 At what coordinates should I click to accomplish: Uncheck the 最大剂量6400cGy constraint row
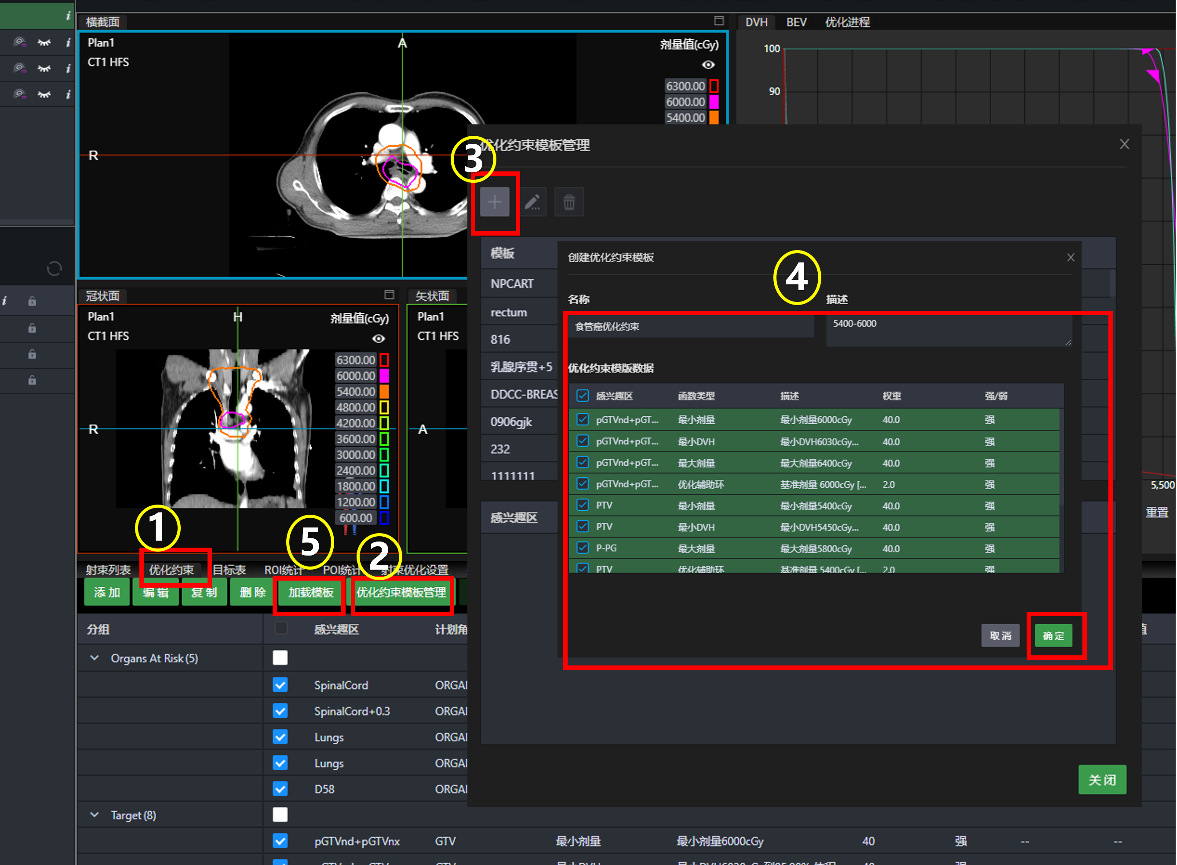pos(582,462)
